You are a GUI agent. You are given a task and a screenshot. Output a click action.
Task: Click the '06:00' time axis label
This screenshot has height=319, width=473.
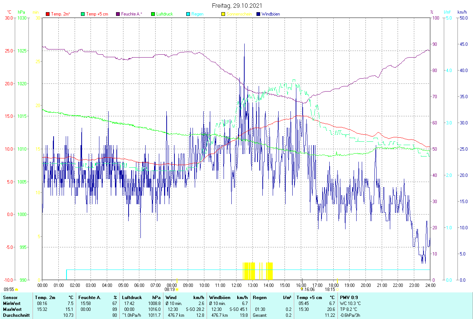(x=139, y=285)
